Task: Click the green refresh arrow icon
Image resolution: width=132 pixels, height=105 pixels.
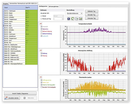Action: tap(73, 19)
